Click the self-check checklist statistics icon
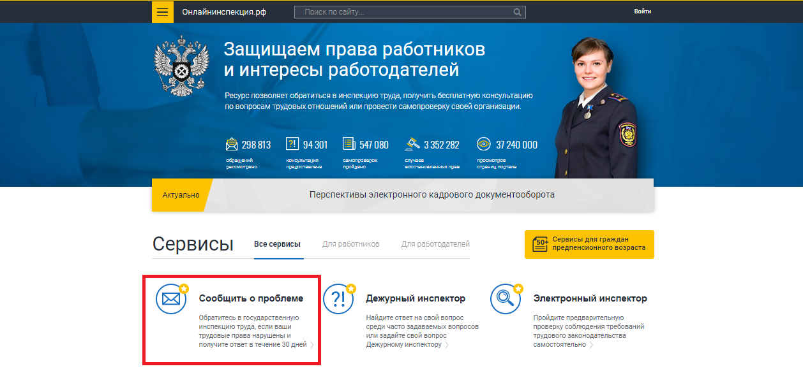This screenshot has width=803, height=371. [x=348, y=144]
